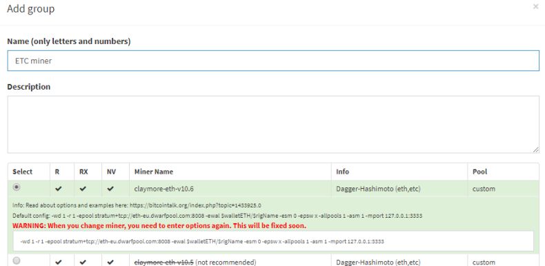The width and height of the screenshot is (545, 266).
Task: Click the Name (only letters and numbers) label
Action: pos(69,41)
